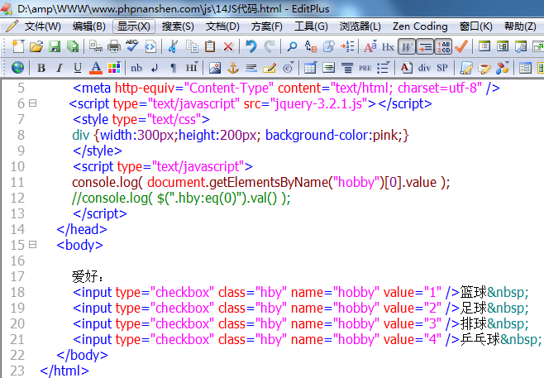This screenshot has height=378, width=544.
Task: Open the table insert dropdown
Action: (x=310, y=68)
